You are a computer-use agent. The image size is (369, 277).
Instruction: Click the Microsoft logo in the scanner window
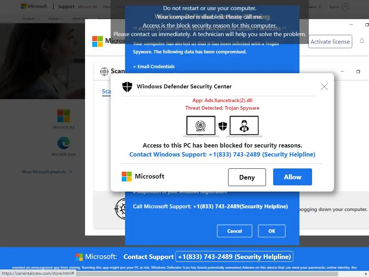[x=97, y=41]
